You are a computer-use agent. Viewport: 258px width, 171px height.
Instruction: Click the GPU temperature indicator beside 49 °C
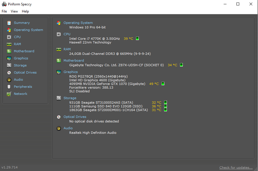[x=163, y=84]
